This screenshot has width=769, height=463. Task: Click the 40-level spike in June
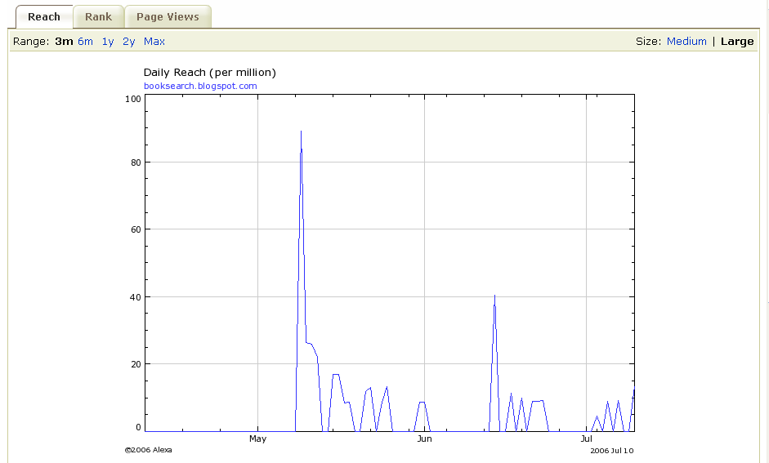(x=494, y=296)
